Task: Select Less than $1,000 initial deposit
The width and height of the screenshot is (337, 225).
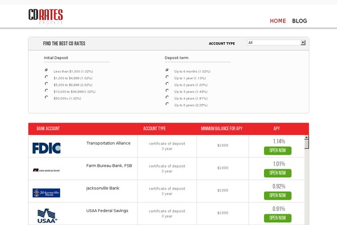Action: (47, 70)
